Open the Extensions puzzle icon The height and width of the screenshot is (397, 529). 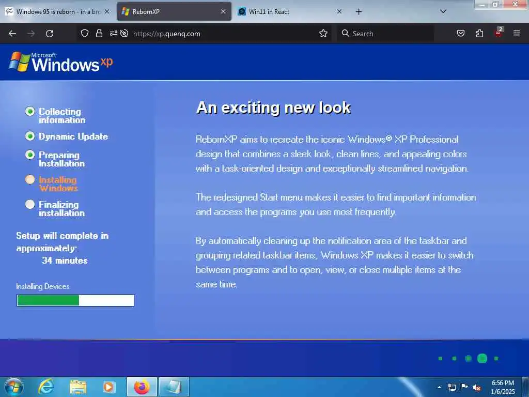click(479, 33)
